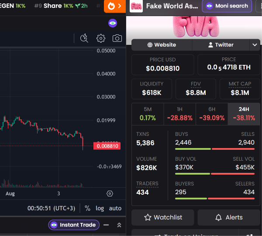The height and width of the screenshot is (236, 262).
Task: Click the Trade on Uniswap button
Action: click(x=185, y=233)
